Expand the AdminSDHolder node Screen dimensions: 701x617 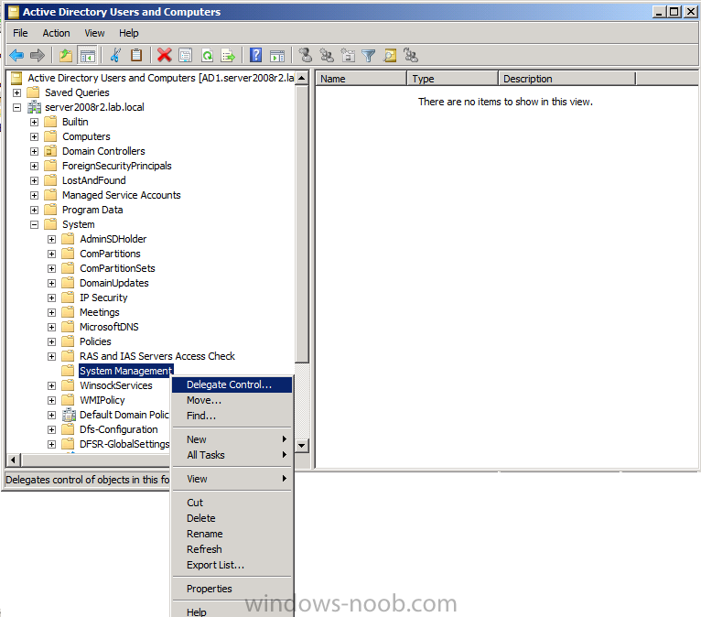coord(52,239)
